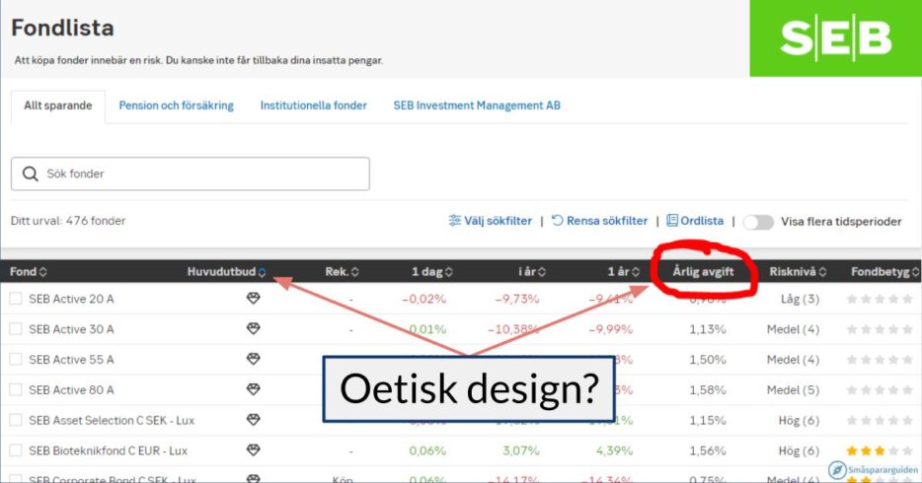Select SEB Investment Management AB tab
The image size is (922, 483).
click(477, 105)
